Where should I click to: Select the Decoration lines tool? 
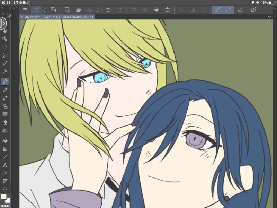[x=5, y=114]
